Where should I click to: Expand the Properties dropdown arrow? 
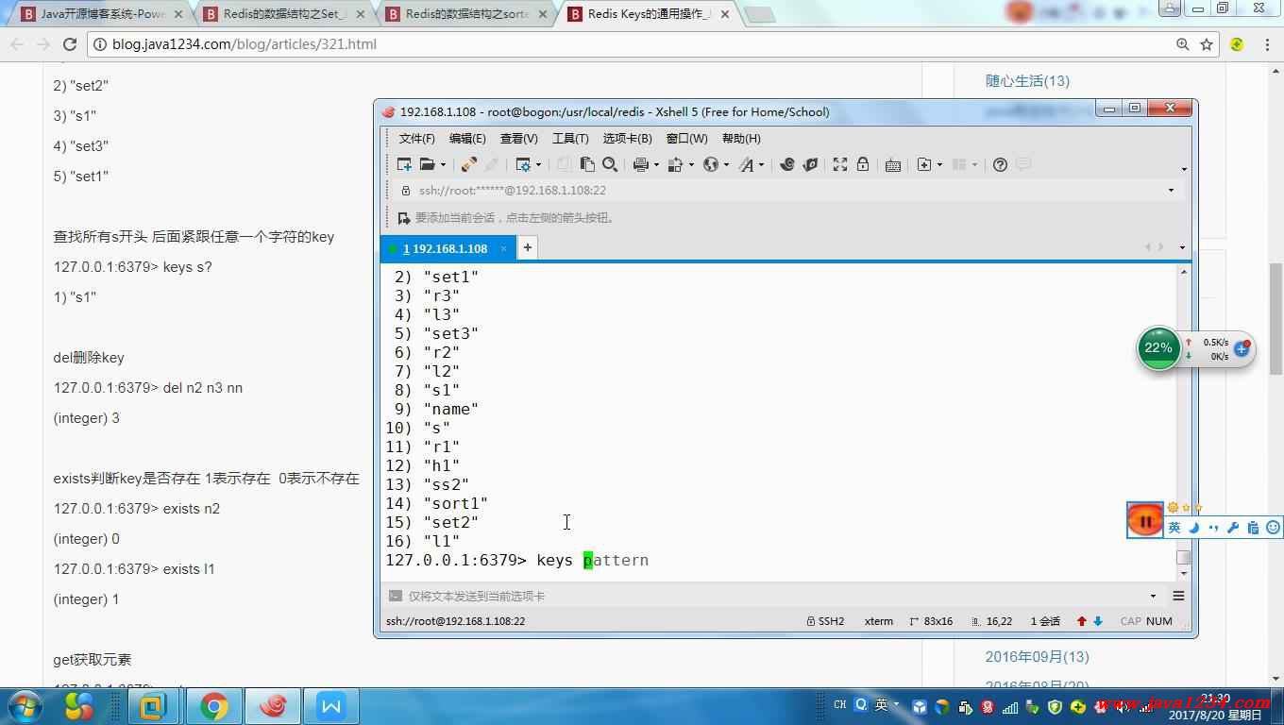click(x=539, y=165)
